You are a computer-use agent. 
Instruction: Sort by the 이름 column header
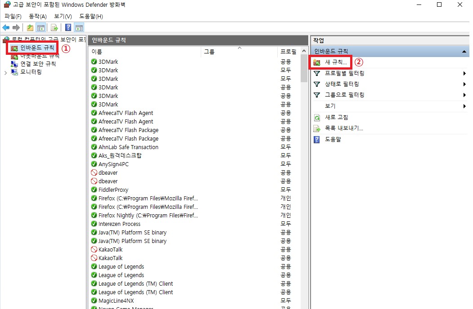145,52
